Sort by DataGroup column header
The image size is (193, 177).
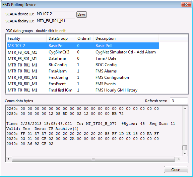click(x=61, y=38)
